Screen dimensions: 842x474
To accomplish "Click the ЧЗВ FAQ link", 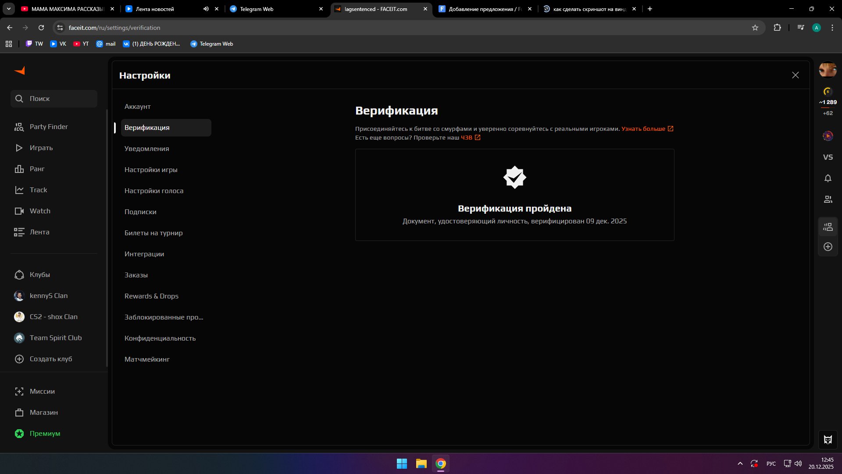I will click(x=467, y=137).
